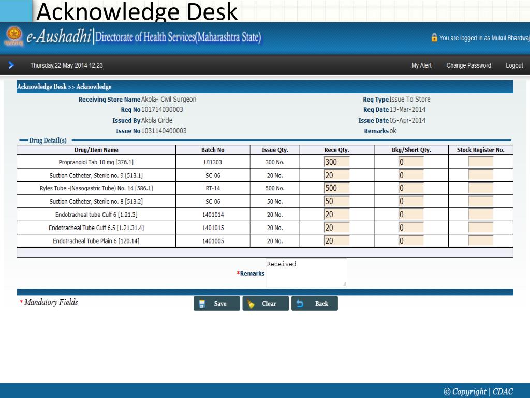Go back using the Back button

click(x=315, y=304)
